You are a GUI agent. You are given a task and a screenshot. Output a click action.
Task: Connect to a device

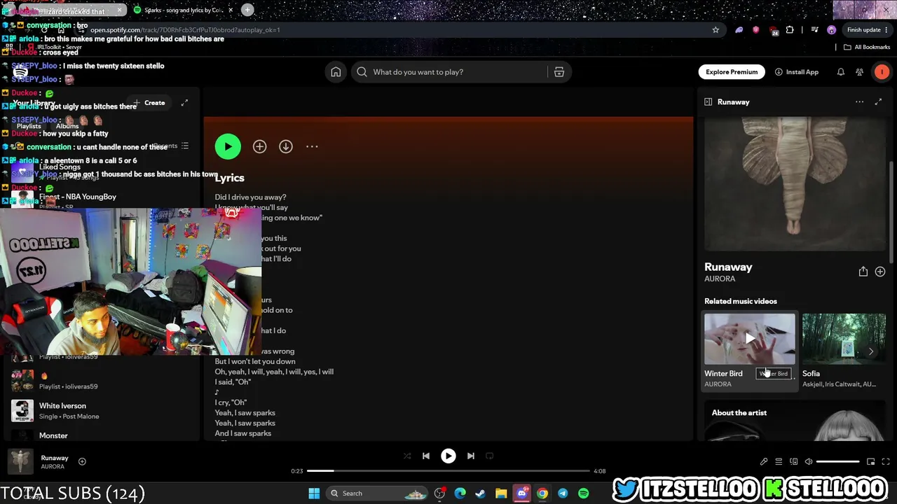(794, 462)
